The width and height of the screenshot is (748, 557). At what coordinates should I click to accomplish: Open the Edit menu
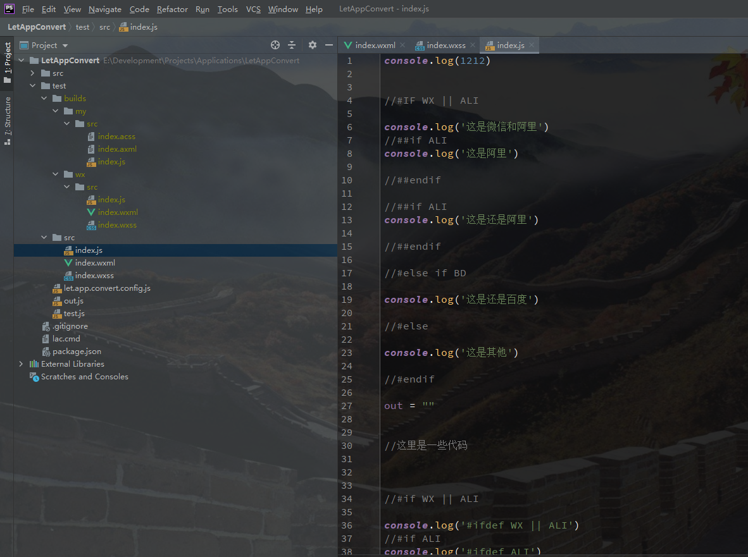[x=48, y=9]
